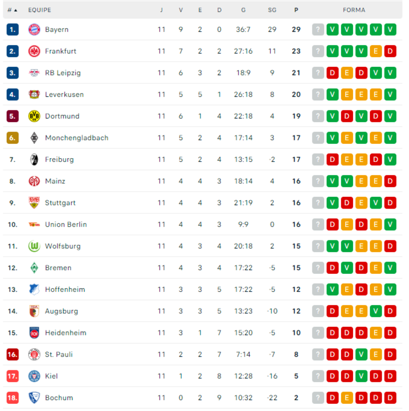Click the blue rank 1 badge
Viewport: 409px width, 411px height.
click(x=12, y=29)
